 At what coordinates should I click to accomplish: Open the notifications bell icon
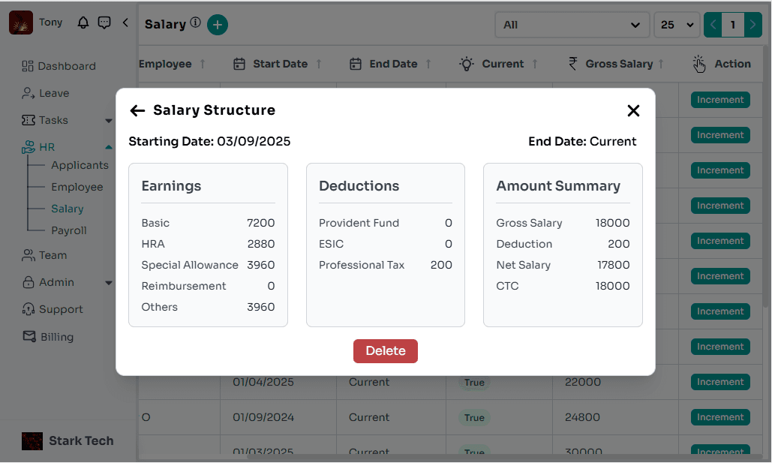(x=83, y=23)
